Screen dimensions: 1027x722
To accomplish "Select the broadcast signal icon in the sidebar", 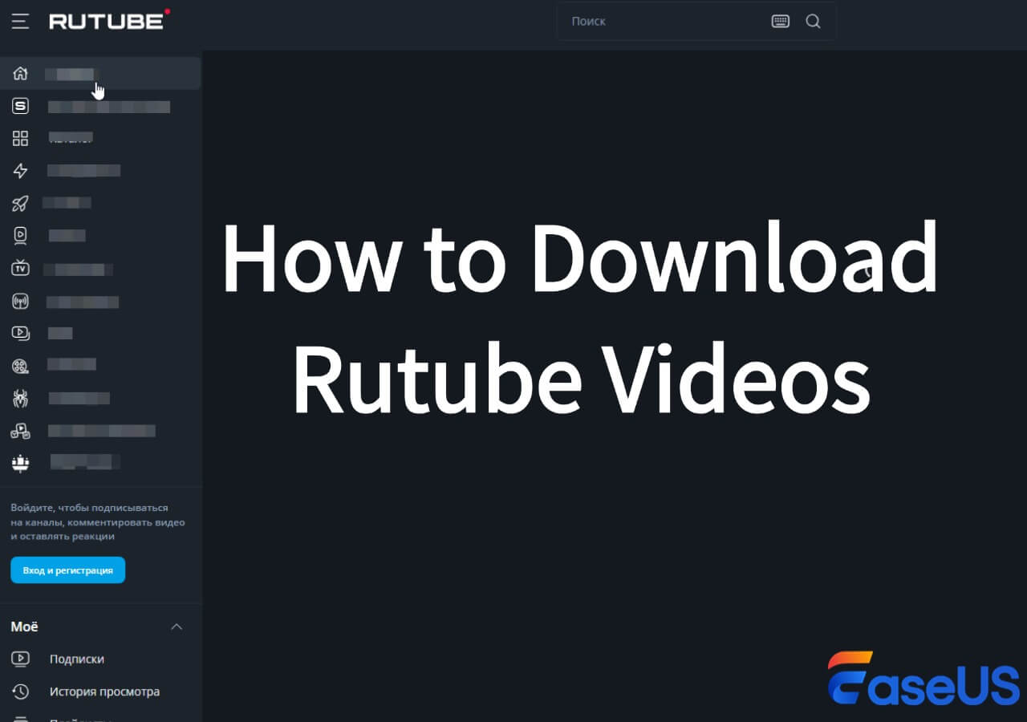I will (20, 302).
